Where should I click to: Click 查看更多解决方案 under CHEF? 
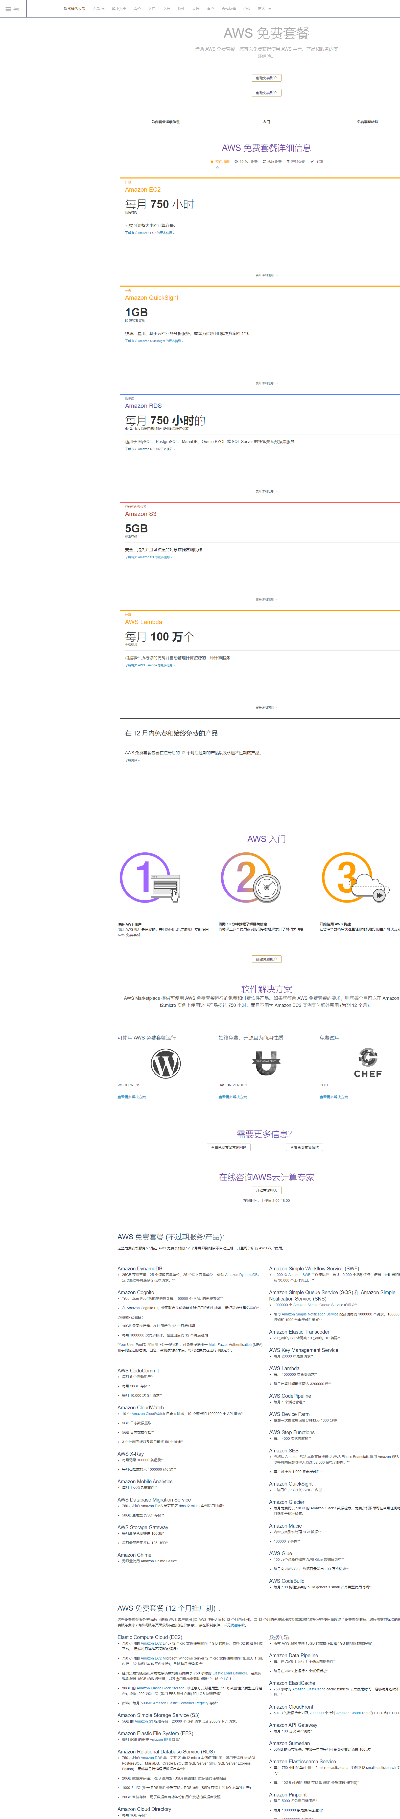(x=334, y=1097)
